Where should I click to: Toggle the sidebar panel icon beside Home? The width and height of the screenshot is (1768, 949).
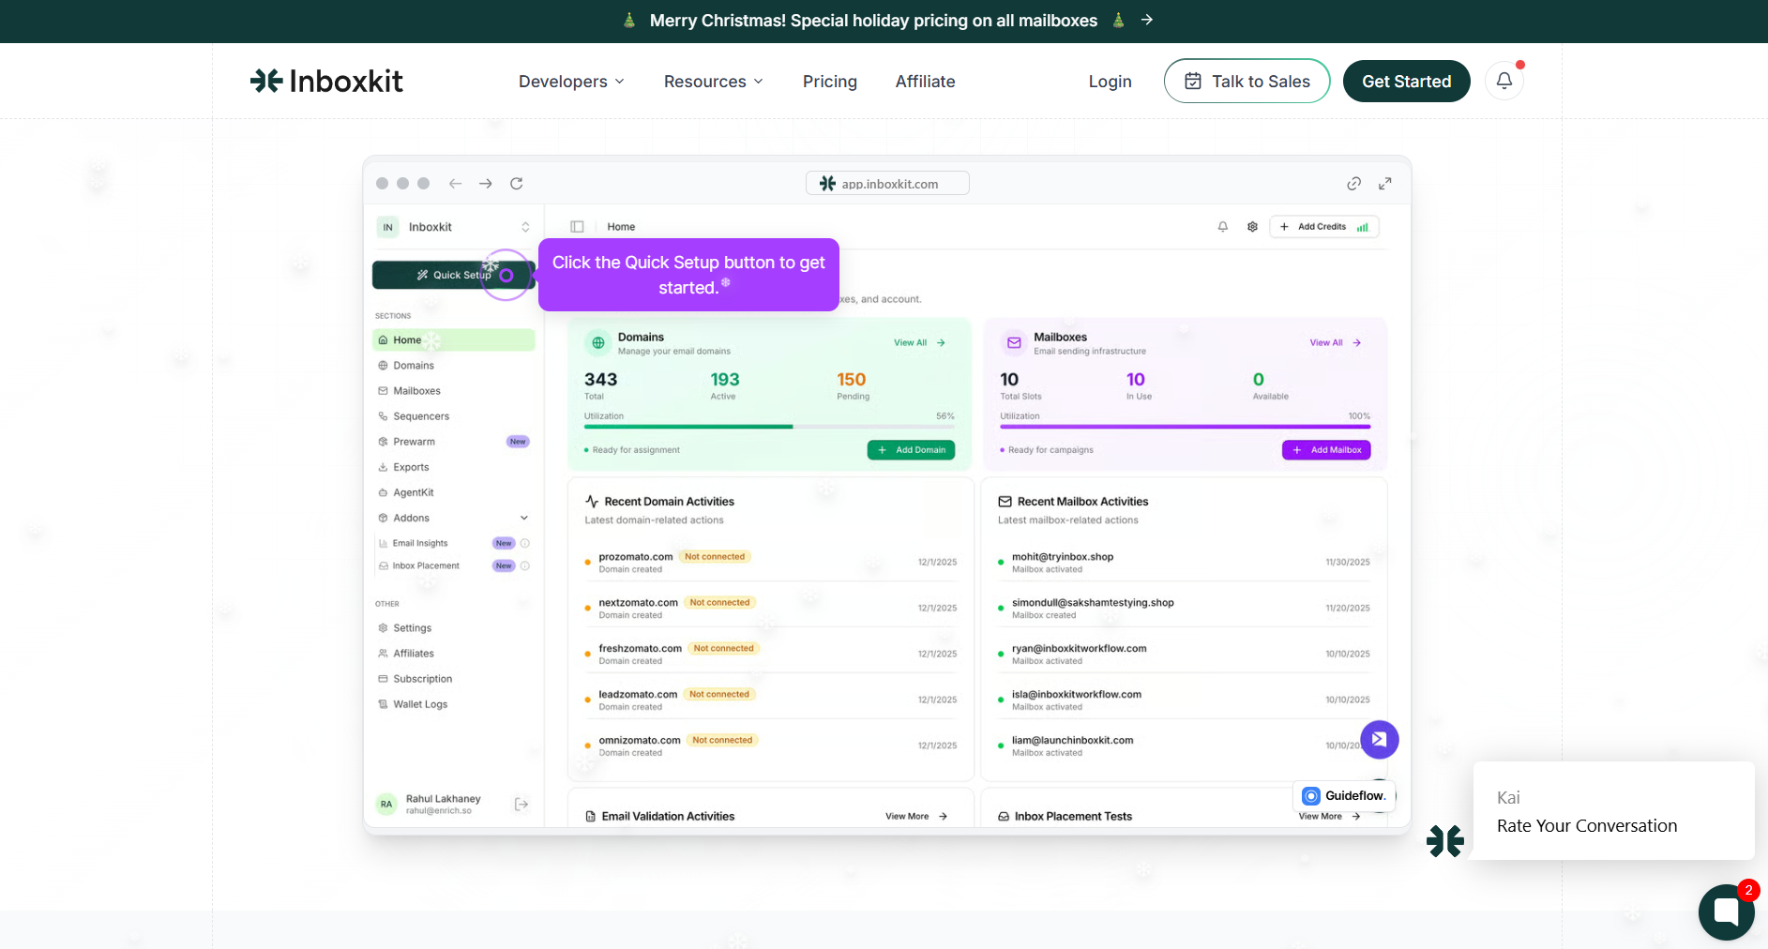(x=578, y=227)
